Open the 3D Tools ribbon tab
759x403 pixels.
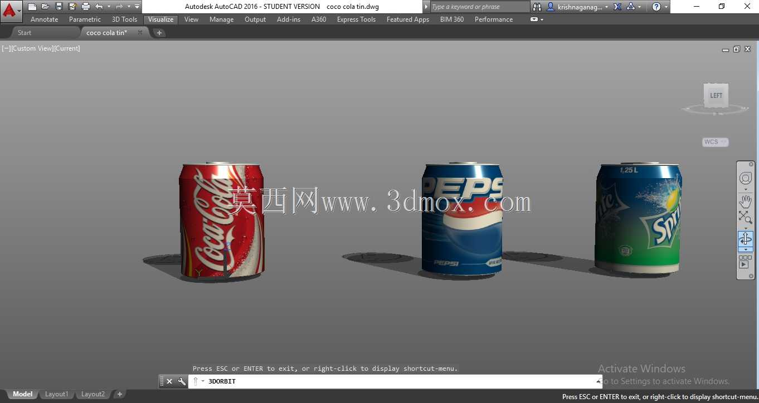coord(125,19)
